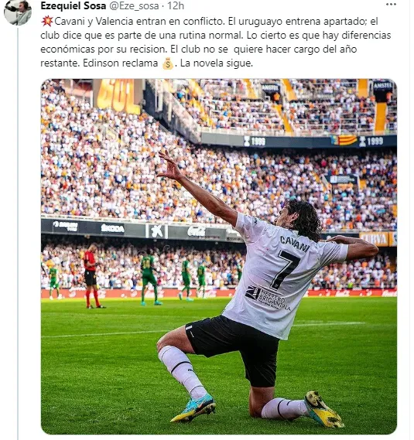The height and width of the screenshot is (440, 414).
Task: Click the Skoda advertising board in photo
Action: tap(113, 228)
